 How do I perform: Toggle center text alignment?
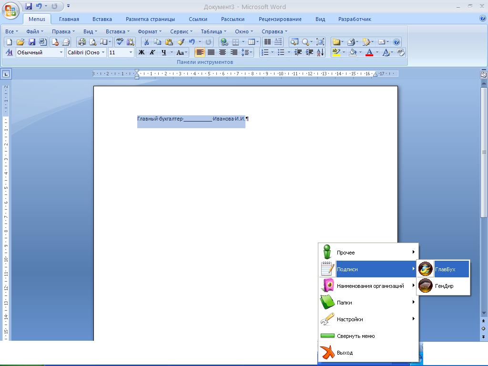(211, 52)
